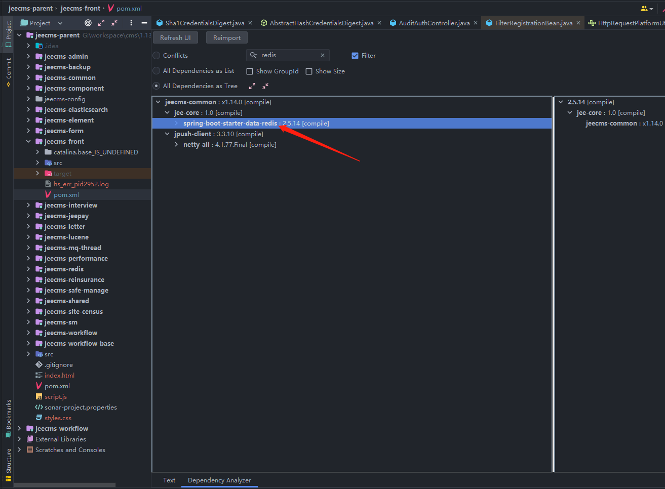Collapse all dependency tree nodes icon

(x=265, y=86)
